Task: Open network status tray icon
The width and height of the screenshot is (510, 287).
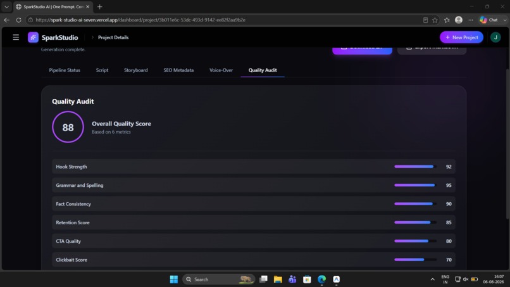Action: click(x=457, y=279)
